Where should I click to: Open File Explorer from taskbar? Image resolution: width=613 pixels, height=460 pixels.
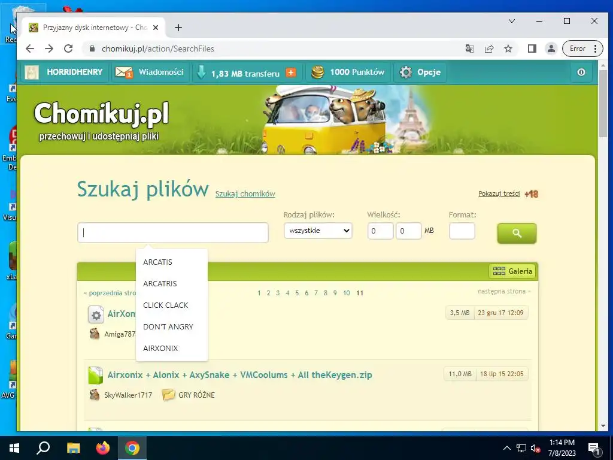(73, 448)
